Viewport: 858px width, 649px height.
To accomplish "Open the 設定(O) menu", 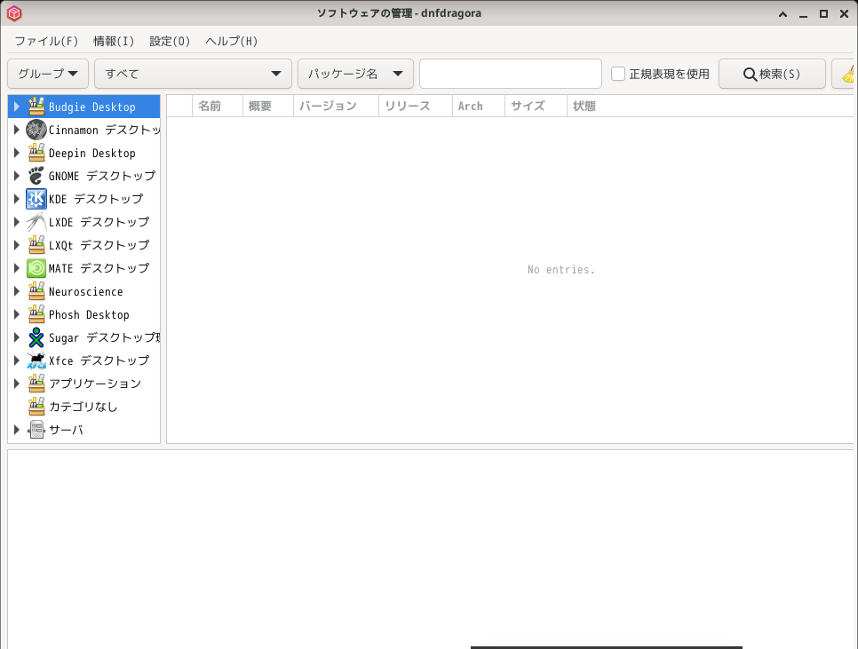I will point(170,41).
